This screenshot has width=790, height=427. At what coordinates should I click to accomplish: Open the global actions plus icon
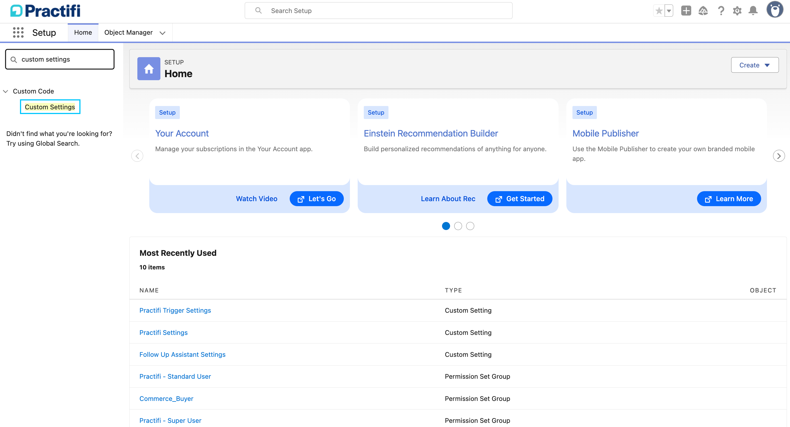[686, 11]
